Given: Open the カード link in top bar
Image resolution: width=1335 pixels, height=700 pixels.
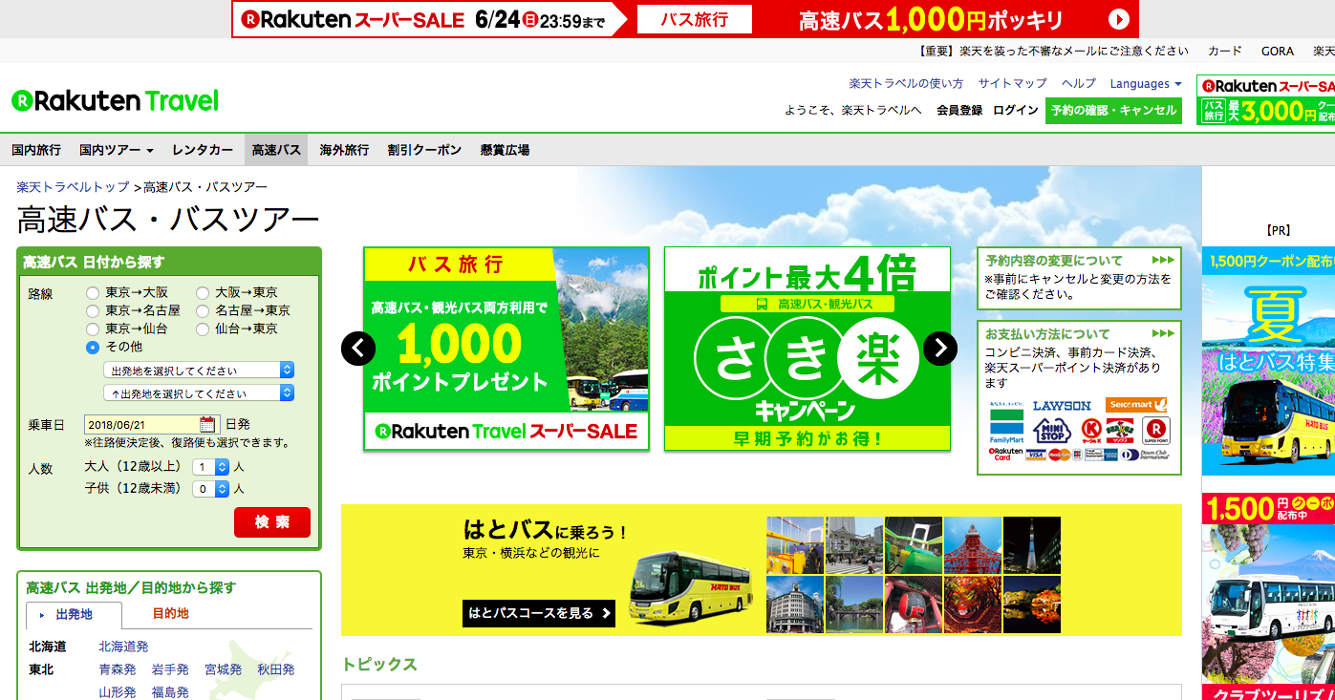Looking at the screenshot, I should click(1225, 52).
